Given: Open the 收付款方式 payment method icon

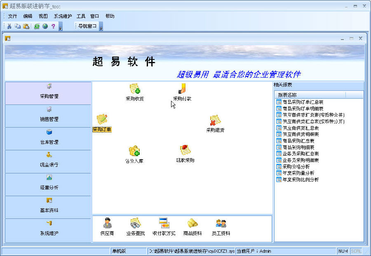Looking at the screenshot, I should pyautogui.click(x=164, y=224).
